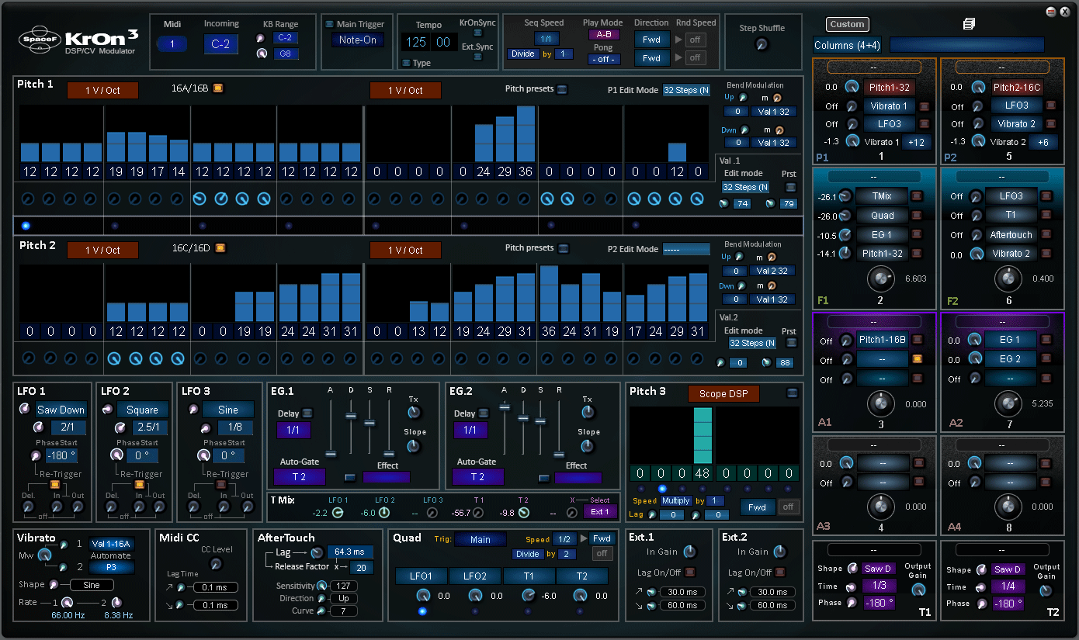Image resolution: width=1079 pixels, height=640 pixels.
Task: Click the pages icon next to Custom
Action: [x=969, y=24]
